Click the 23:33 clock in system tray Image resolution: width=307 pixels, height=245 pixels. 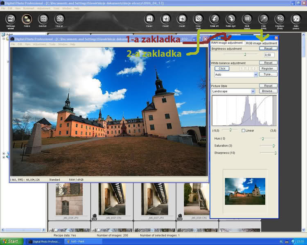300,242
